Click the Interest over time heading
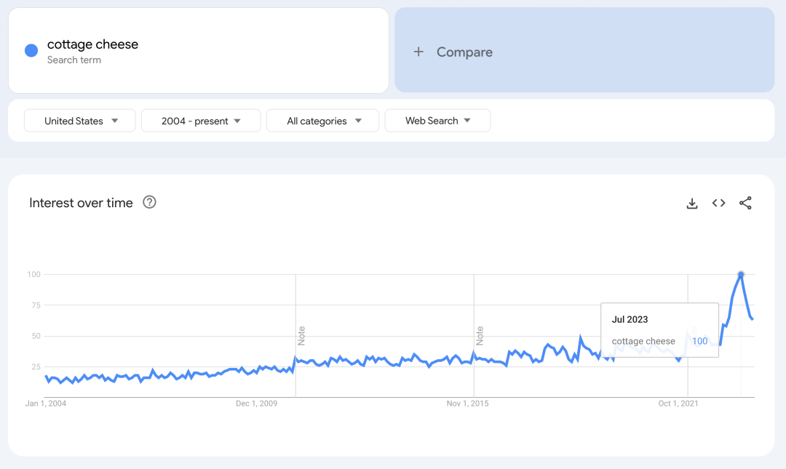Screen dimensions: 786x469 81,203
